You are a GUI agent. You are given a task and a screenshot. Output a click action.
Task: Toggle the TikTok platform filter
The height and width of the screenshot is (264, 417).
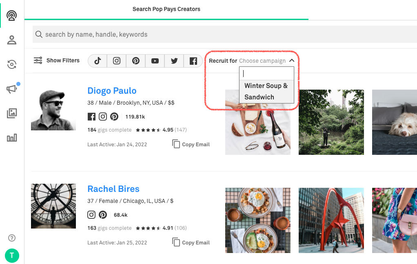[x=98, y=61]
